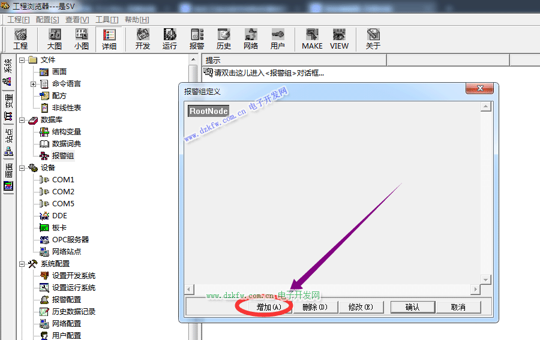Open the 工具[T] menu
Image resolution: width=540 pixels, height=340 pixels.
(107, 19)
